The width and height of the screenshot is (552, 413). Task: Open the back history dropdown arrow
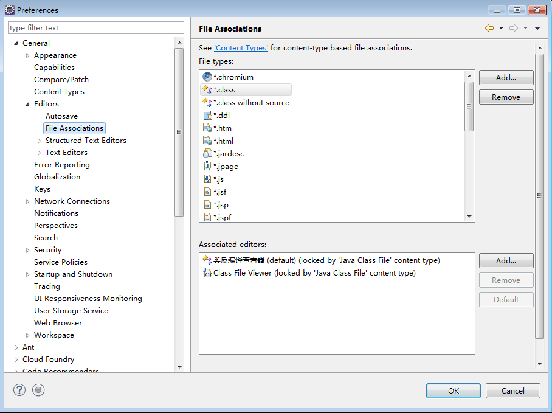click(501, 28)
